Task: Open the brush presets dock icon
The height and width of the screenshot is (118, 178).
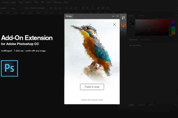Action: coord(123,18)
